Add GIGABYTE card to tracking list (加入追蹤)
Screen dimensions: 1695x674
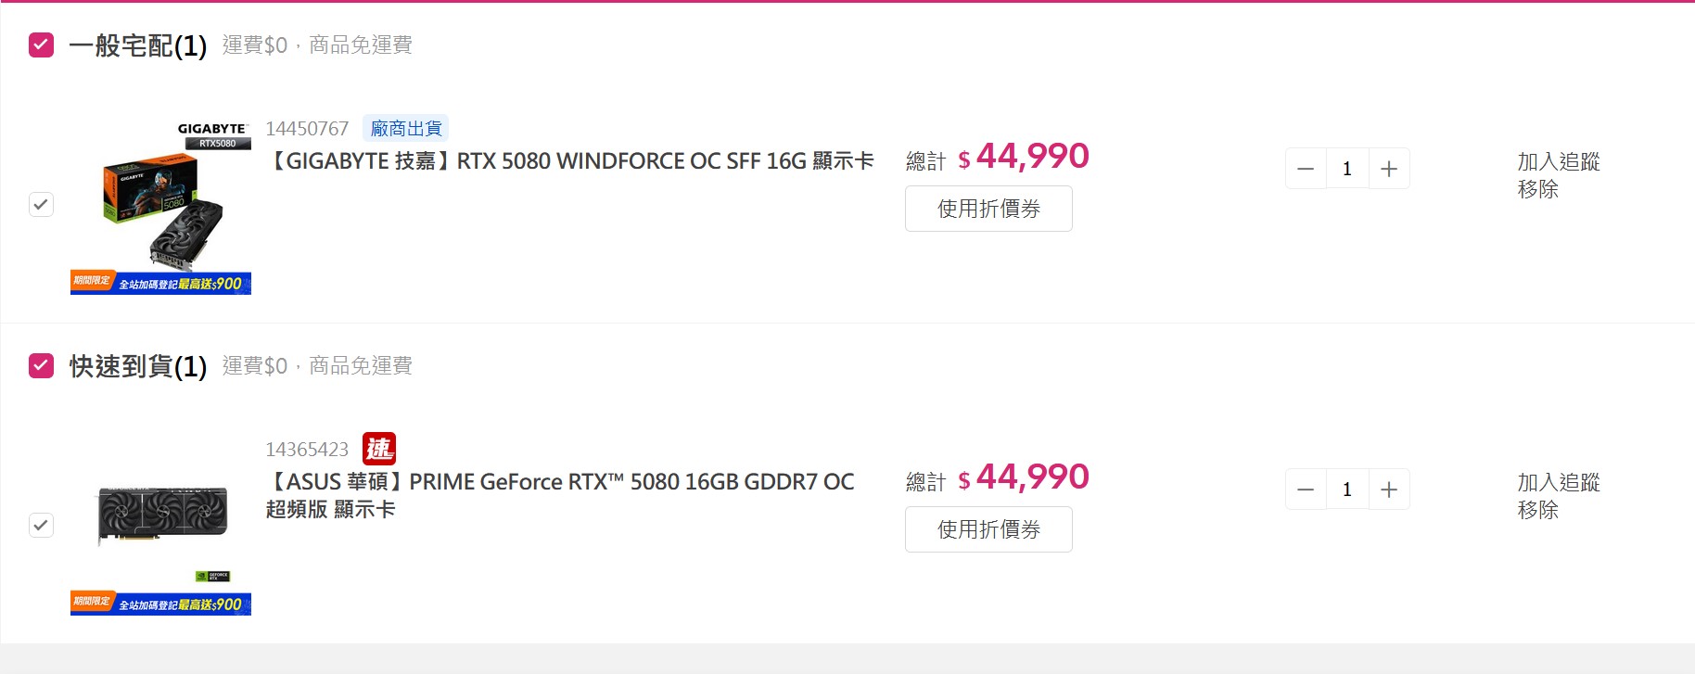[1558, 161]
